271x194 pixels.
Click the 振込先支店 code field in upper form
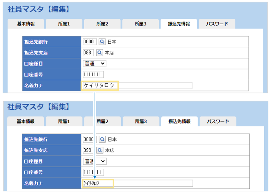tap(88, 53)
